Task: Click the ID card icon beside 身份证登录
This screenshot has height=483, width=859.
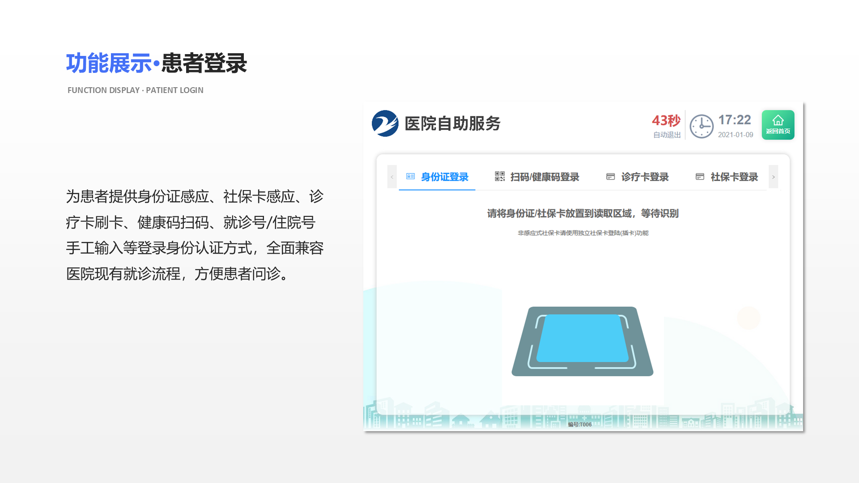Action: [x=410, y=177]
